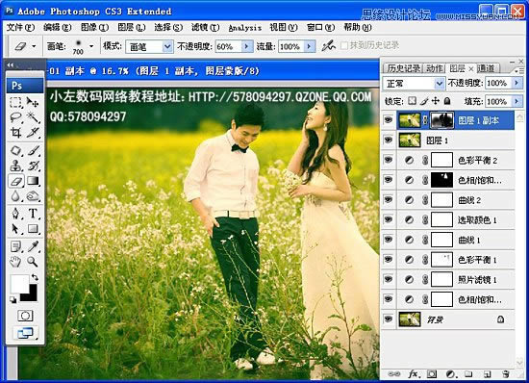Hide the 背景 layer eye icon
Viewport: 529px width, 383px height.
(389, 319)
